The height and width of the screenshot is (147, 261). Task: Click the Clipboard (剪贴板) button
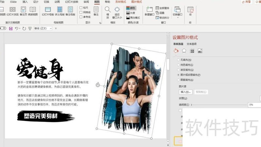[x=201, y=92]
